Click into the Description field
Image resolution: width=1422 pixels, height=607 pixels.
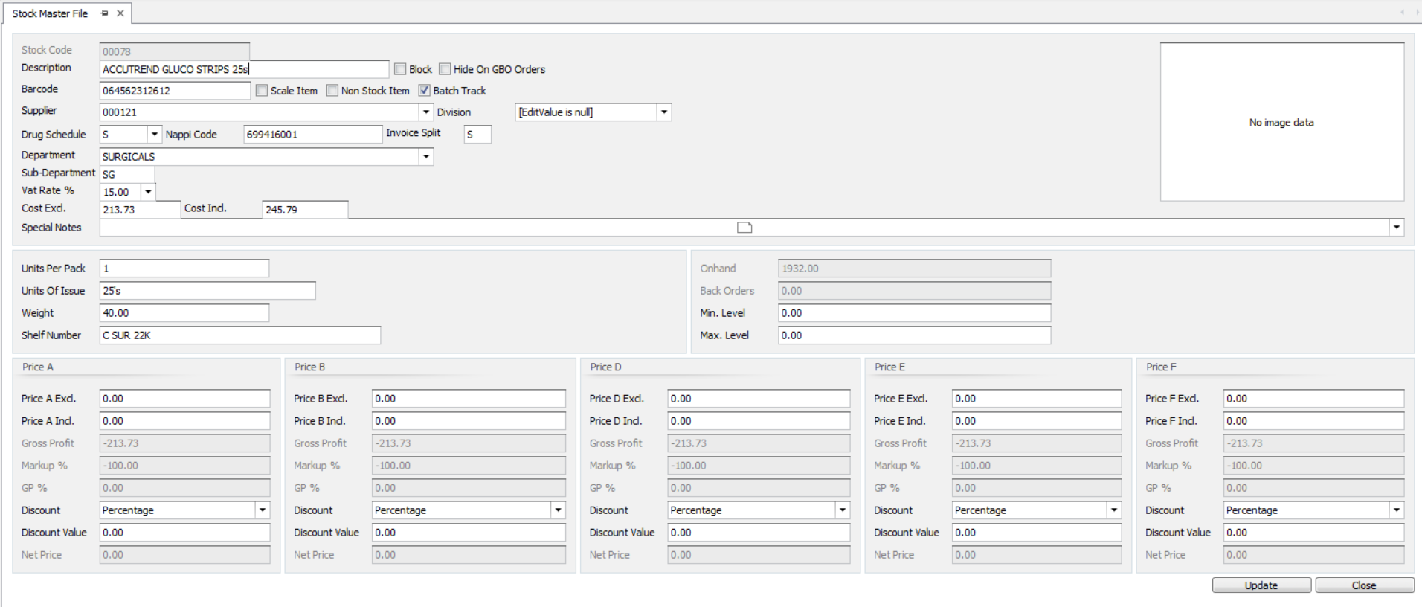[x=244, y=69]
